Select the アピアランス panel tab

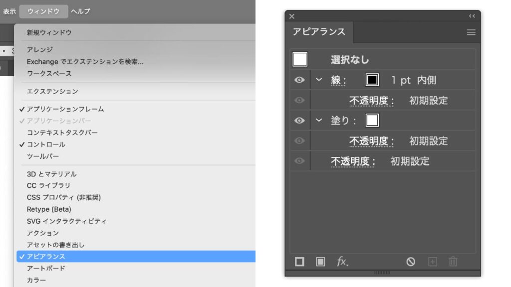[x=319, y=31]
